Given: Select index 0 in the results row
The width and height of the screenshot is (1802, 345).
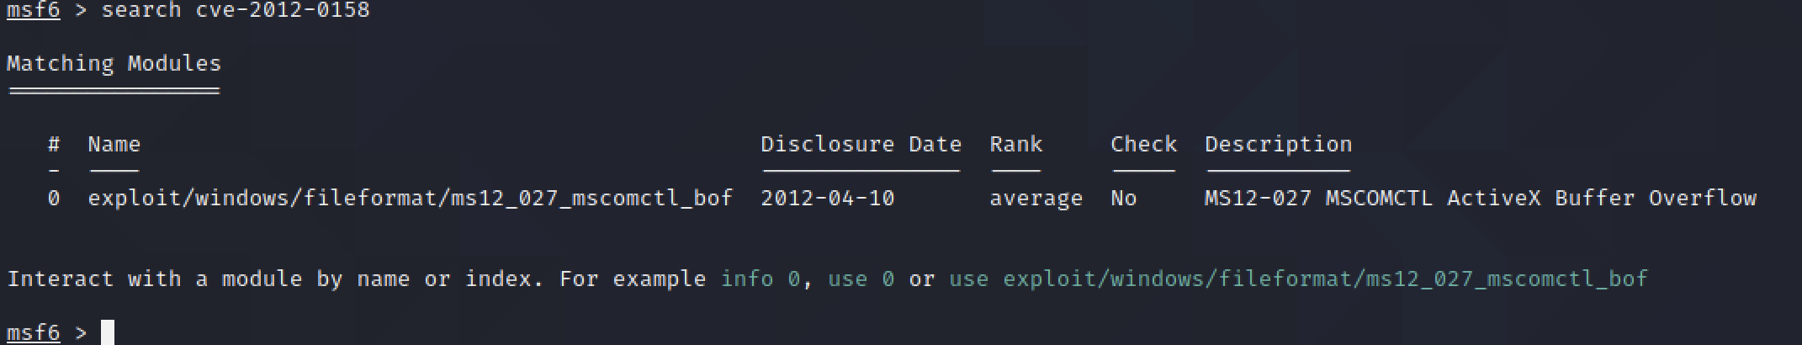Looking at the screenshot, I should (x=54, y=199).
